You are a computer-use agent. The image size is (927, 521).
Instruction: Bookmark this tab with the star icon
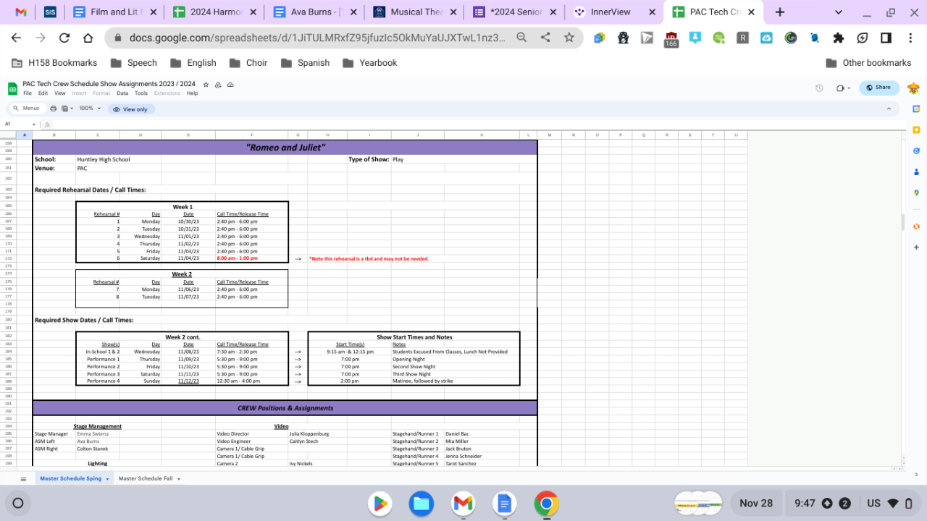pos(569,38)
